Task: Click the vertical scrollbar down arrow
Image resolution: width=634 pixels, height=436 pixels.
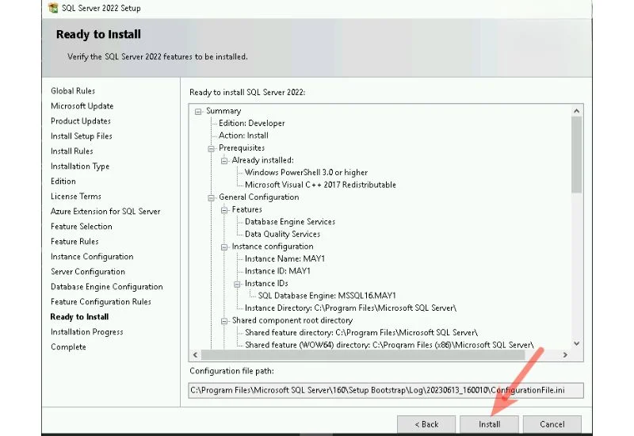Action: tap(576, 343)
